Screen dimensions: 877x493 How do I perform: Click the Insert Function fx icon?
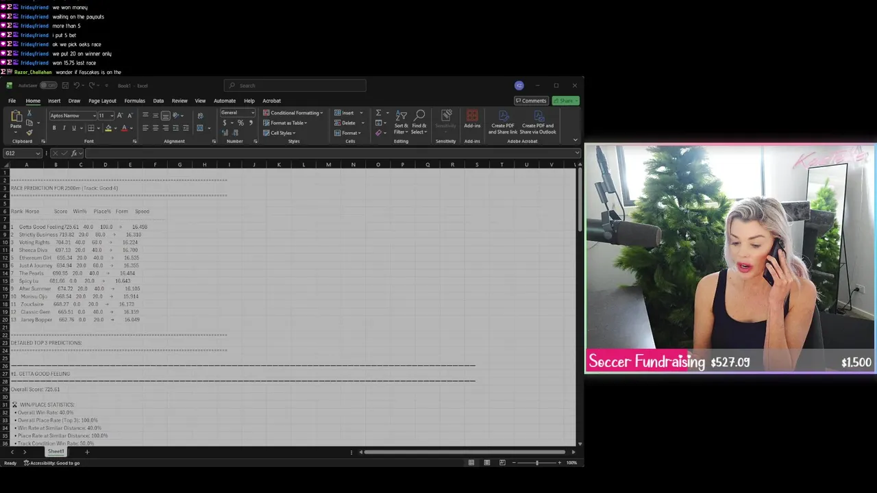click(73, 153)
